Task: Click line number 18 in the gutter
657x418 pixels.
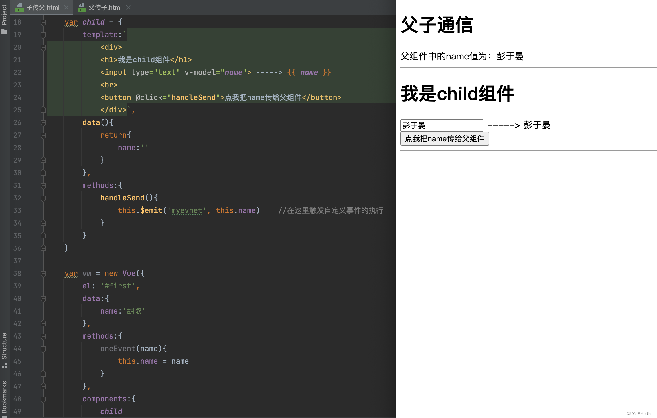Action: pos(17,22)
